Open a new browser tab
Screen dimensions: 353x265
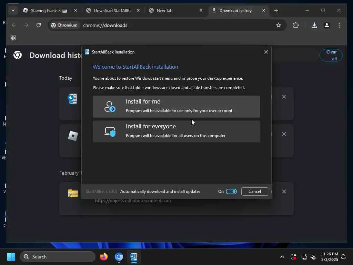(276, 10)
